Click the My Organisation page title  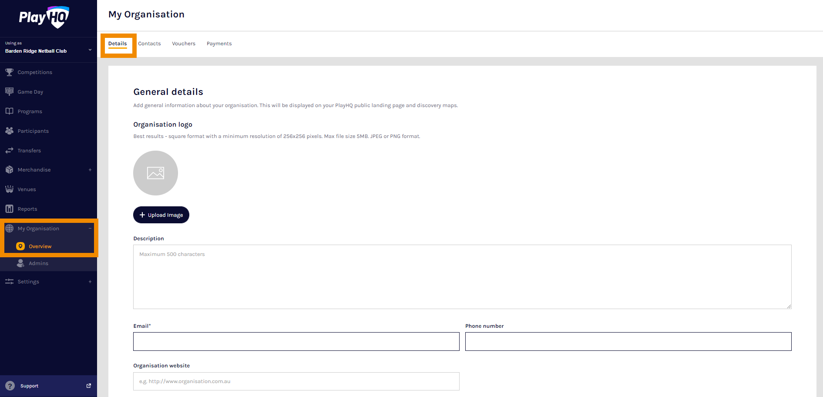(146, 14)
